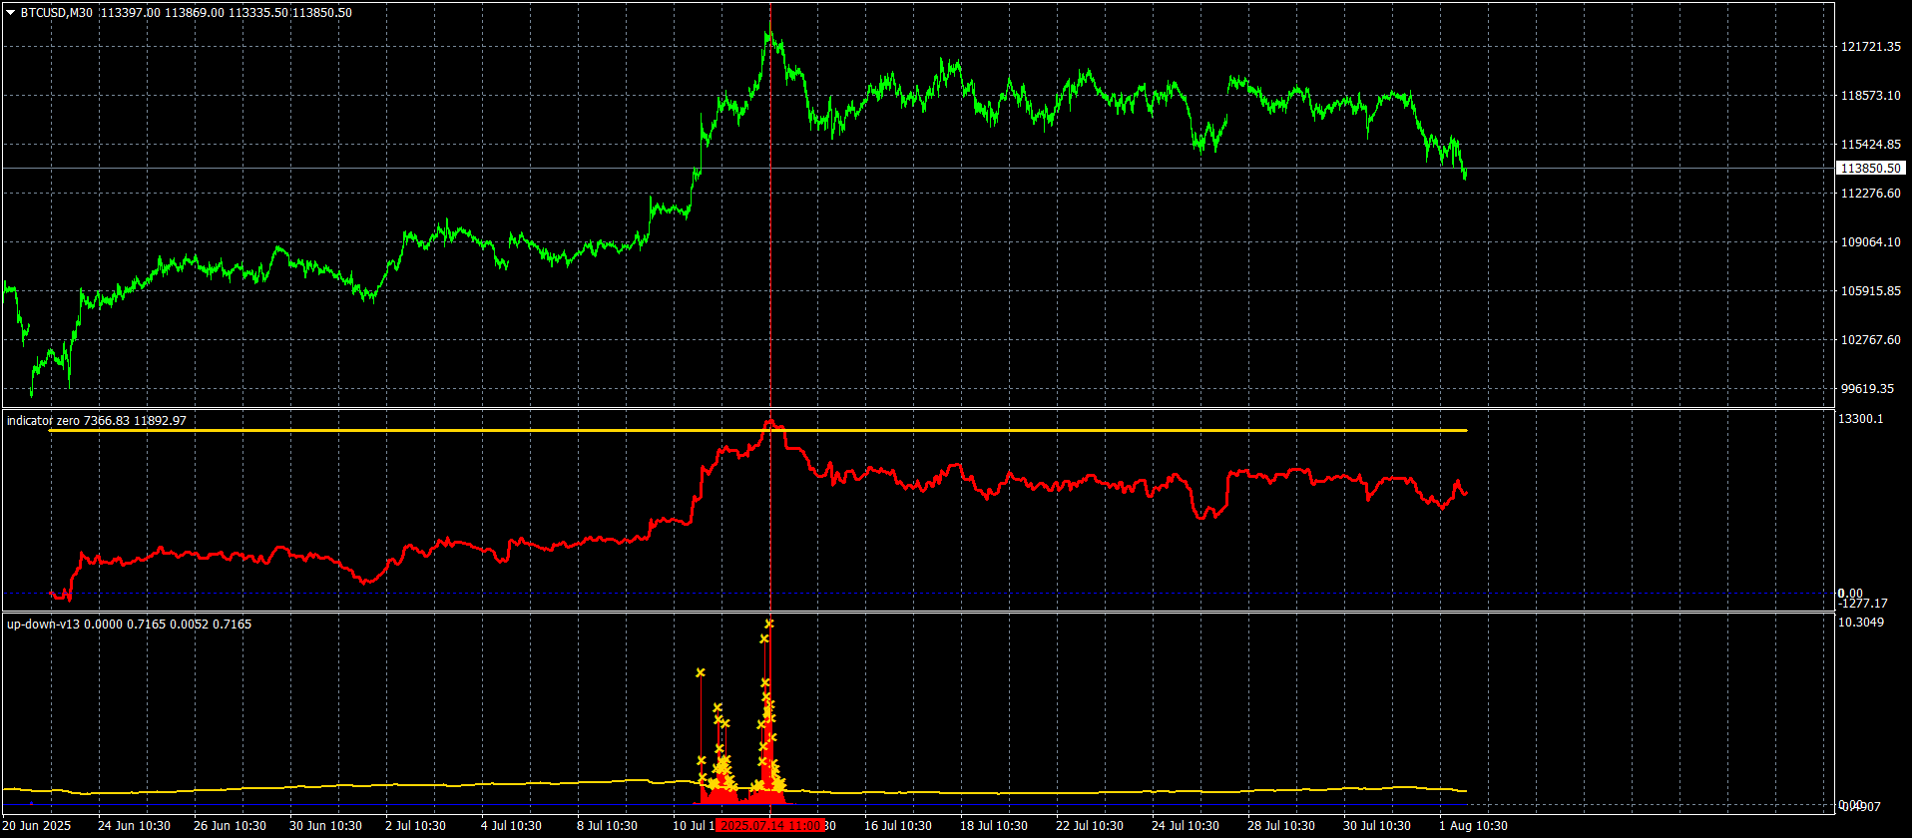The image size is (1912, 838).
Task: Click the 10.3049 scale value in bottom panel
Action: pos(1861,623)
